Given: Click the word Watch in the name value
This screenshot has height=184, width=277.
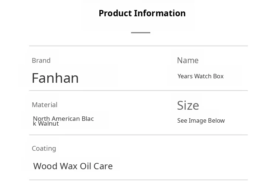Looking at the screenshot, I should [x=203, y=76].
